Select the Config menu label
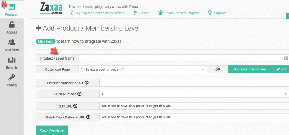 tap(12, 85)
